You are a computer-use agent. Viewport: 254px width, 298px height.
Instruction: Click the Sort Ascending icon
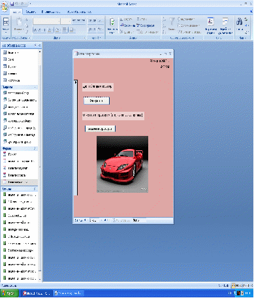click(165, 20)
